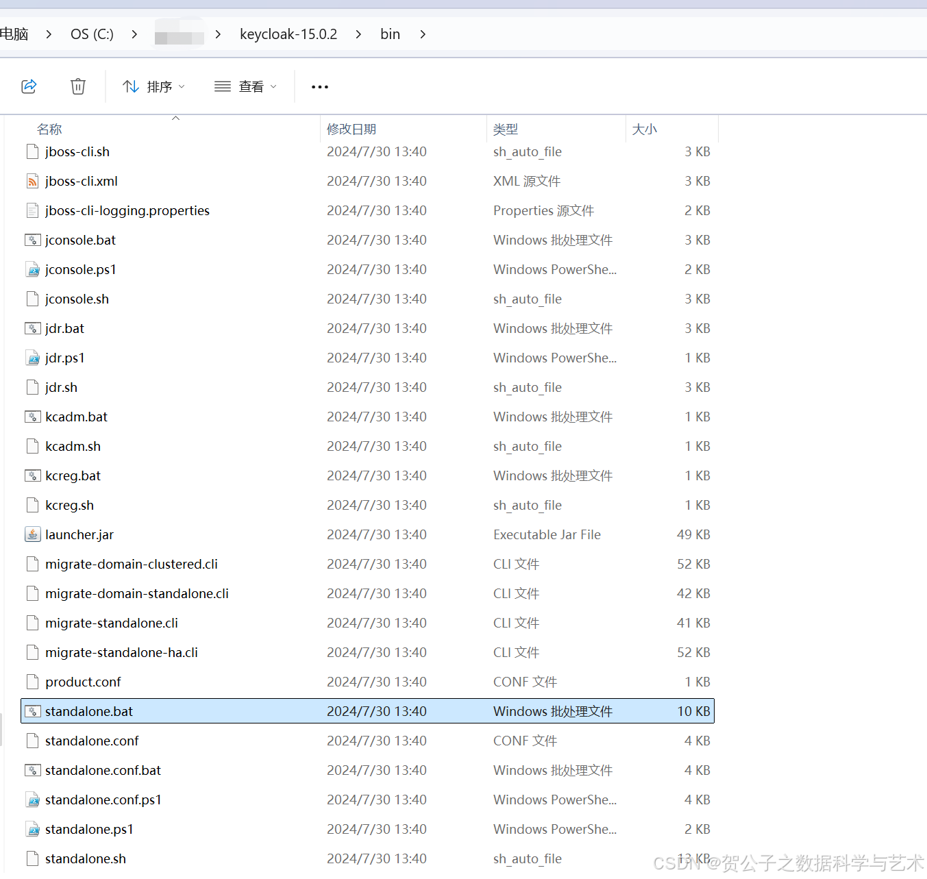The height and width of the screenshot is (879, 927).
Task: Click the OS (C:) breadcrumb
Action: [92, 34]
